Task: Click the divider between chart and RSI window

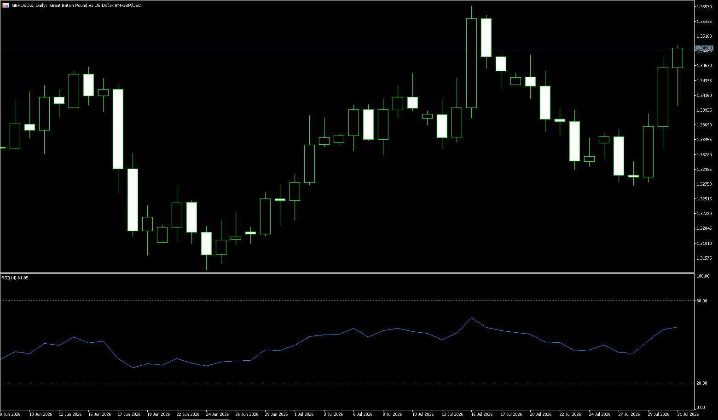Action: [347, 273]
